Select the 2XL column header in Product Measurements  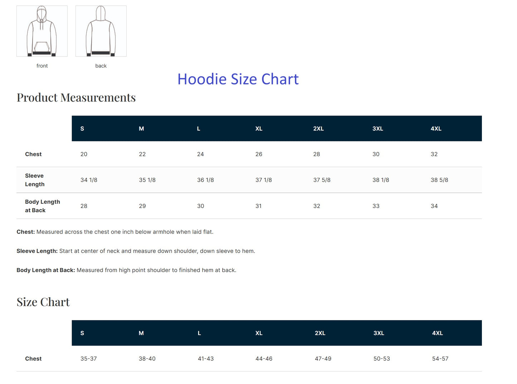tap(318, 128)
